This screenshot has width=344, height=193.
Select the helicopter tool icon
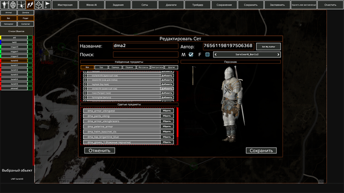[x=22, y=4]
